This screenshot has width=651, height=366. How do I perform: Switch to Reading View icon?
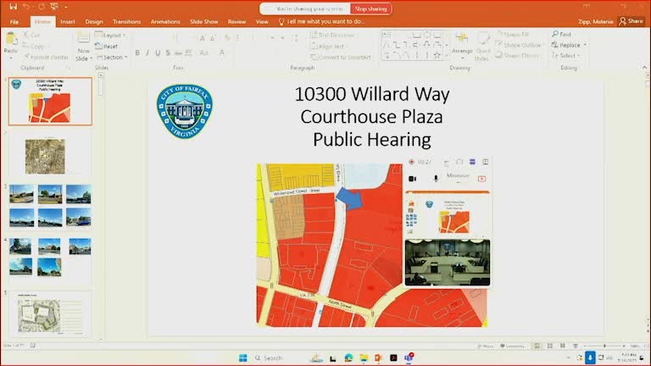pos(563,346)
